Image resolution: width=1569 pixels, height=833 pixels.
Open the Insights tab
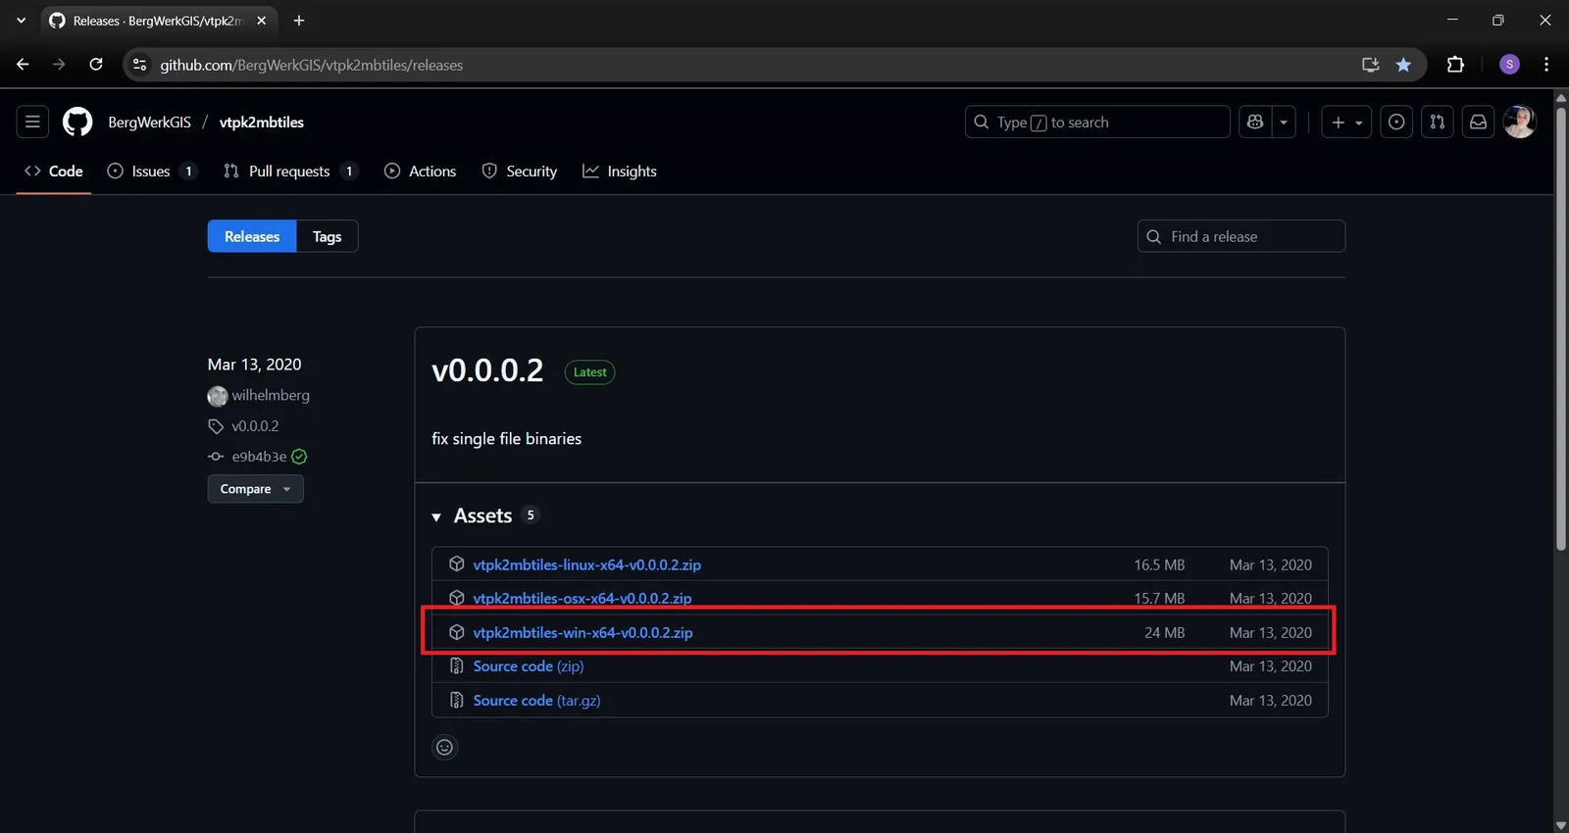[x=620, y=171]
